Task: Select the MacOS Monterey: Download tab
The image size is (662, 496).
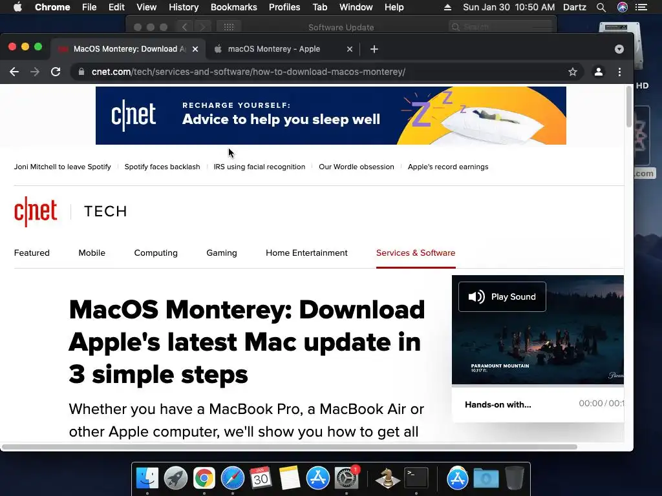Action: 128,49
